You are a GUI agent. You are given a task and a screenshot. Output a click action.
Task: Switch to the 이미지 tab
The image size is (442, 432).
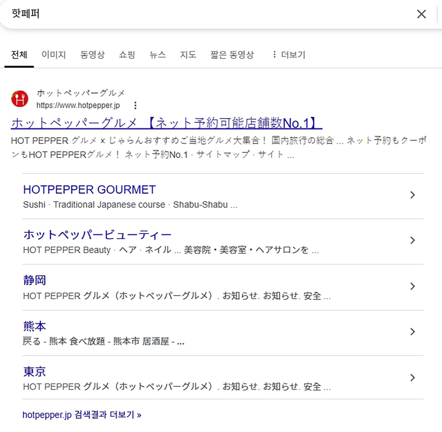(x=54, y=54)
